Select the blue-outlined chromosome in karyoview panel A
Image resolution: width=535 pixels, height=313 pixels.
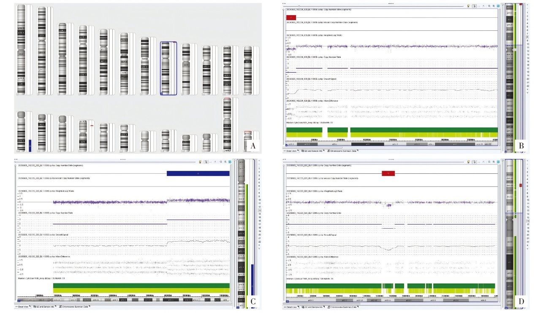click(168, 67)
